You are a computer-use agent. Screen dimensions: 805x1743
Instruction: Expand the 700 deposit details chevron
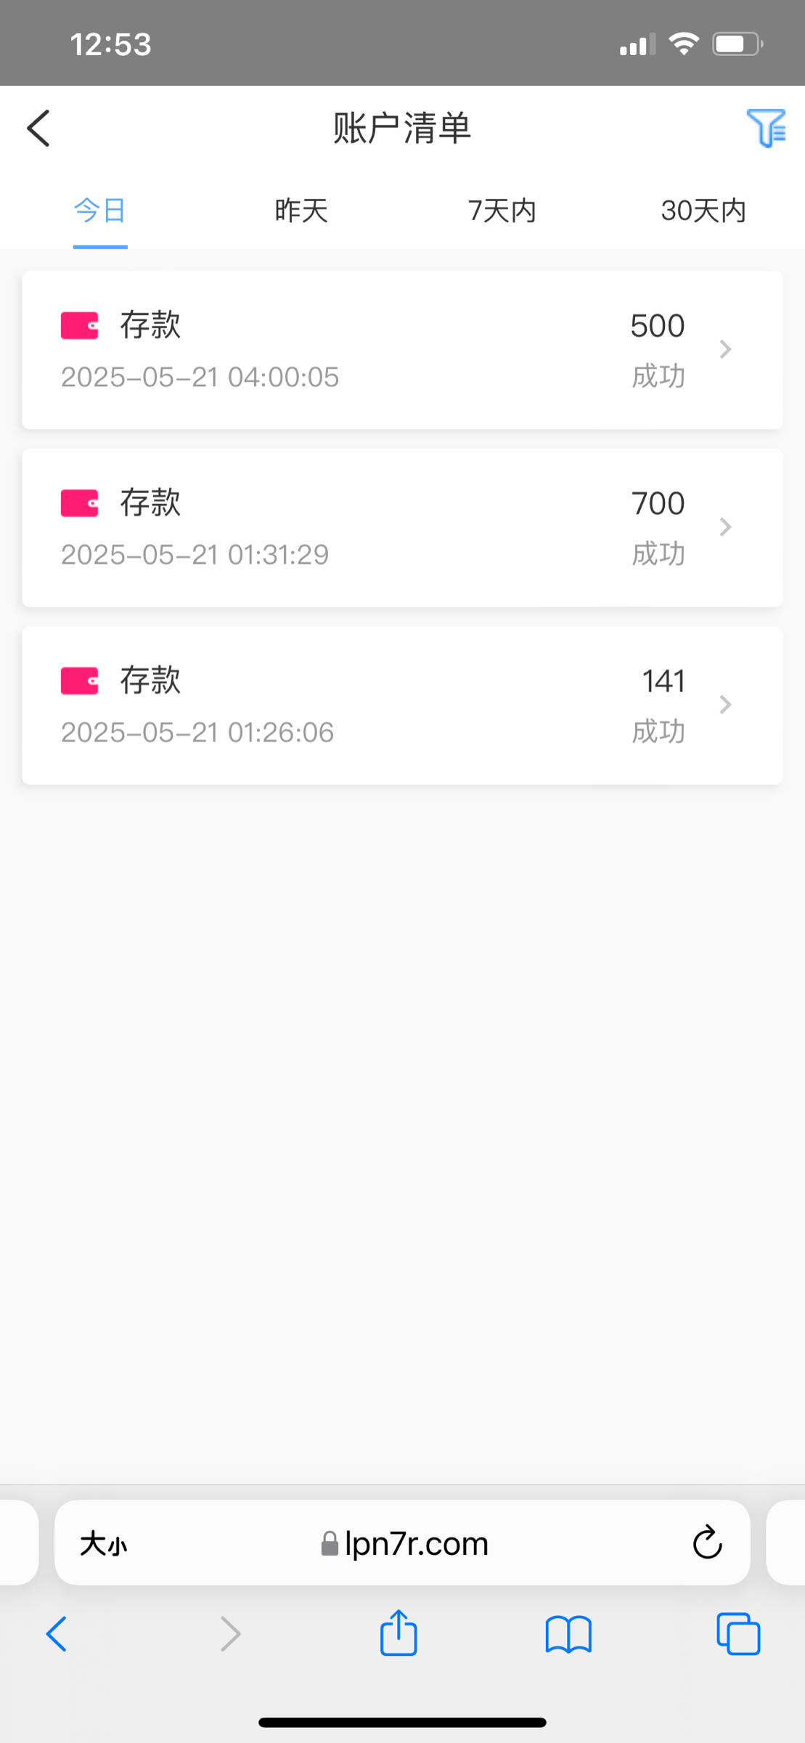tap(725, 527)
